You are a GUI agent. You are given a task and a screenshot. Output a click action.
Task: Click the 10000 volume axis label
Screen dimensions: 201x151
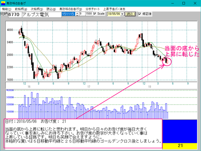pyautogui.click(x=10, y=112)
